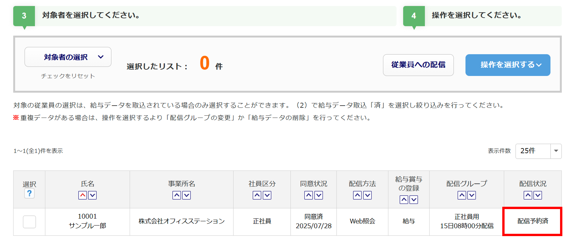Open the 選択 column help question mark
Screen dimensions: 575x243
point(29,194)
